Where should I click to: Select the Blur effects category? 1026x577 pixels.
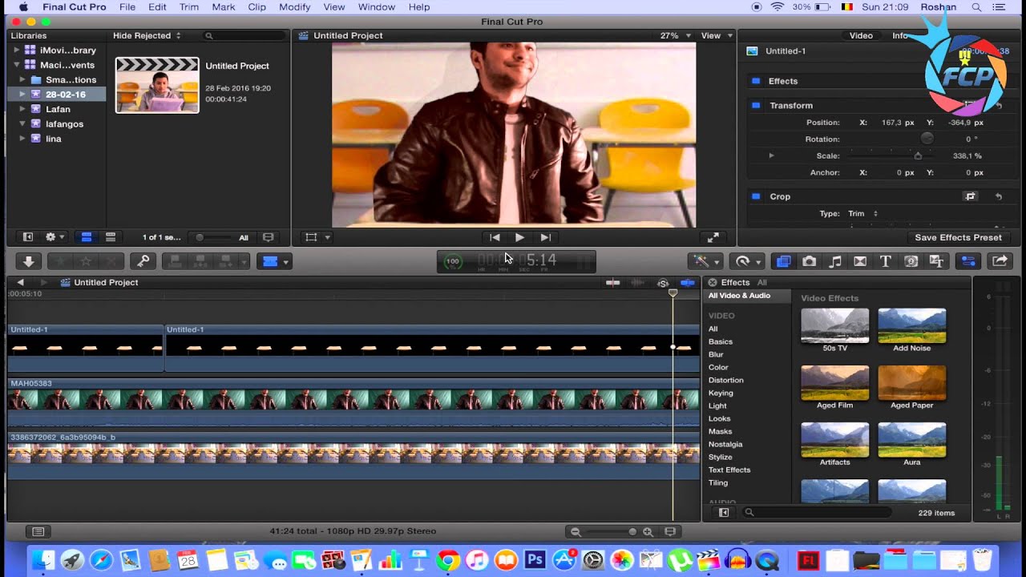click(716, 354)
